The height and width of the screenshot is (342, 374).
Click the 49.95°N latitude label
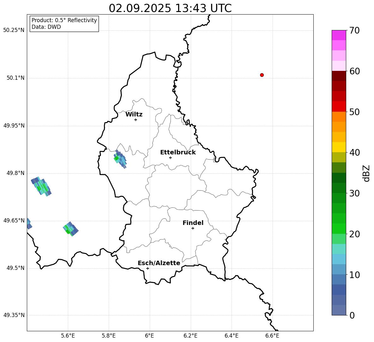[14, 126]
